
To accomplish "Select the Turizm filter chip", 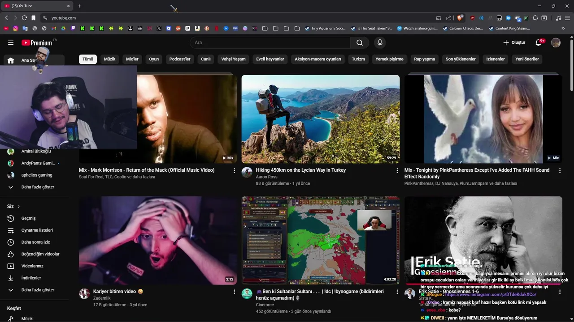I will point(358,59).
